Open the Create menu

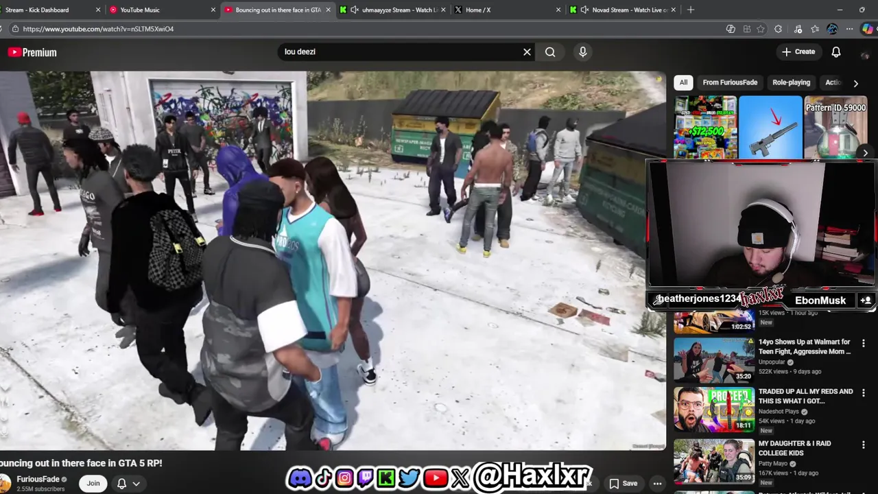[798, 51]
